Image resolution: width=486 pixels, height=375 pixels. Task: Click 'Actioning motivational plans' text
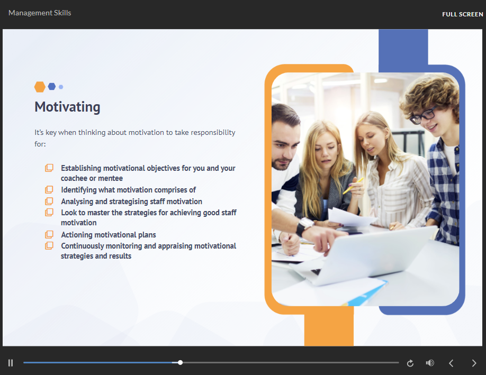tap(109, 235)
